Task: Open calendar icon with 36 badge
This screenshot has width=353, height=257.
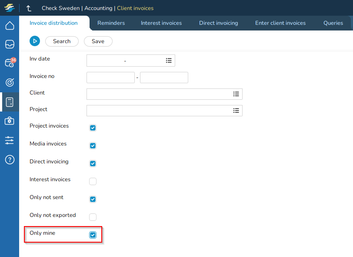Action: click(10, 63)
